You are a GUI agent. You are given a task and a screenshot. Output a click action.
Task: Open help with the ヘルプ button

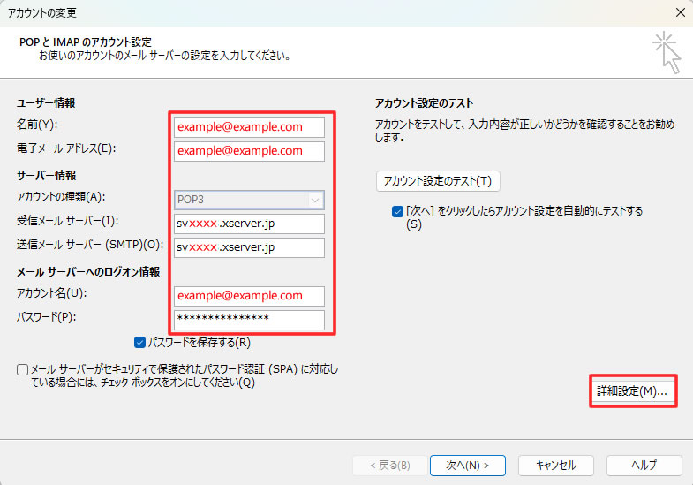pos(644,465)
